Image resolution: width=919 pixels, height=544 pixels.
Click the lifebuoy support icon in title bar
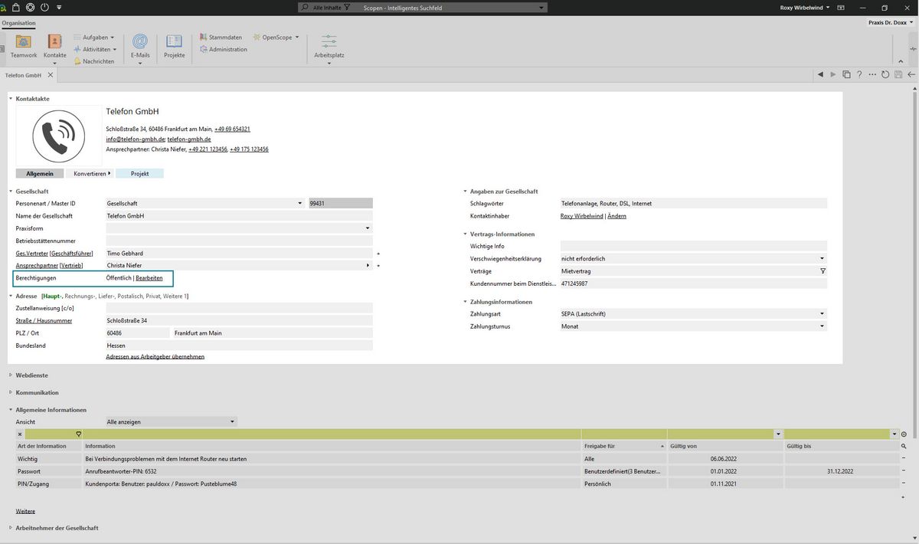[x=30, y=7]
